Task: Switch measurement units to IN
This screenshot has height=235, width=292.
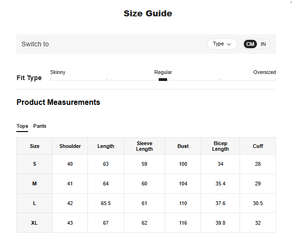Action: click(263, 44)
